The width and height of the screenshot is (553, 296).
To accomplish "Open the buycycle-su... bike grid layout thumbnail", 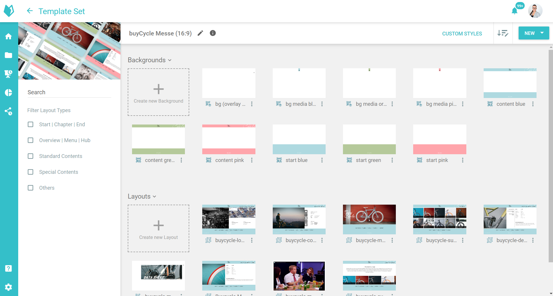I will [x=440, y=219].
